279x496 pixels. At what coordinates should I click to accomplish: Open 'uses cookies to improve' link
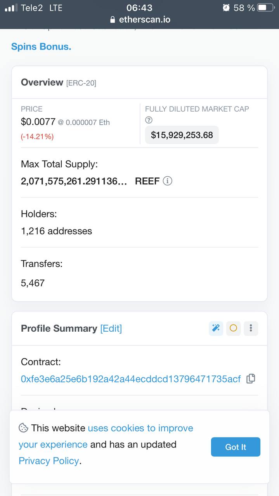140,428
